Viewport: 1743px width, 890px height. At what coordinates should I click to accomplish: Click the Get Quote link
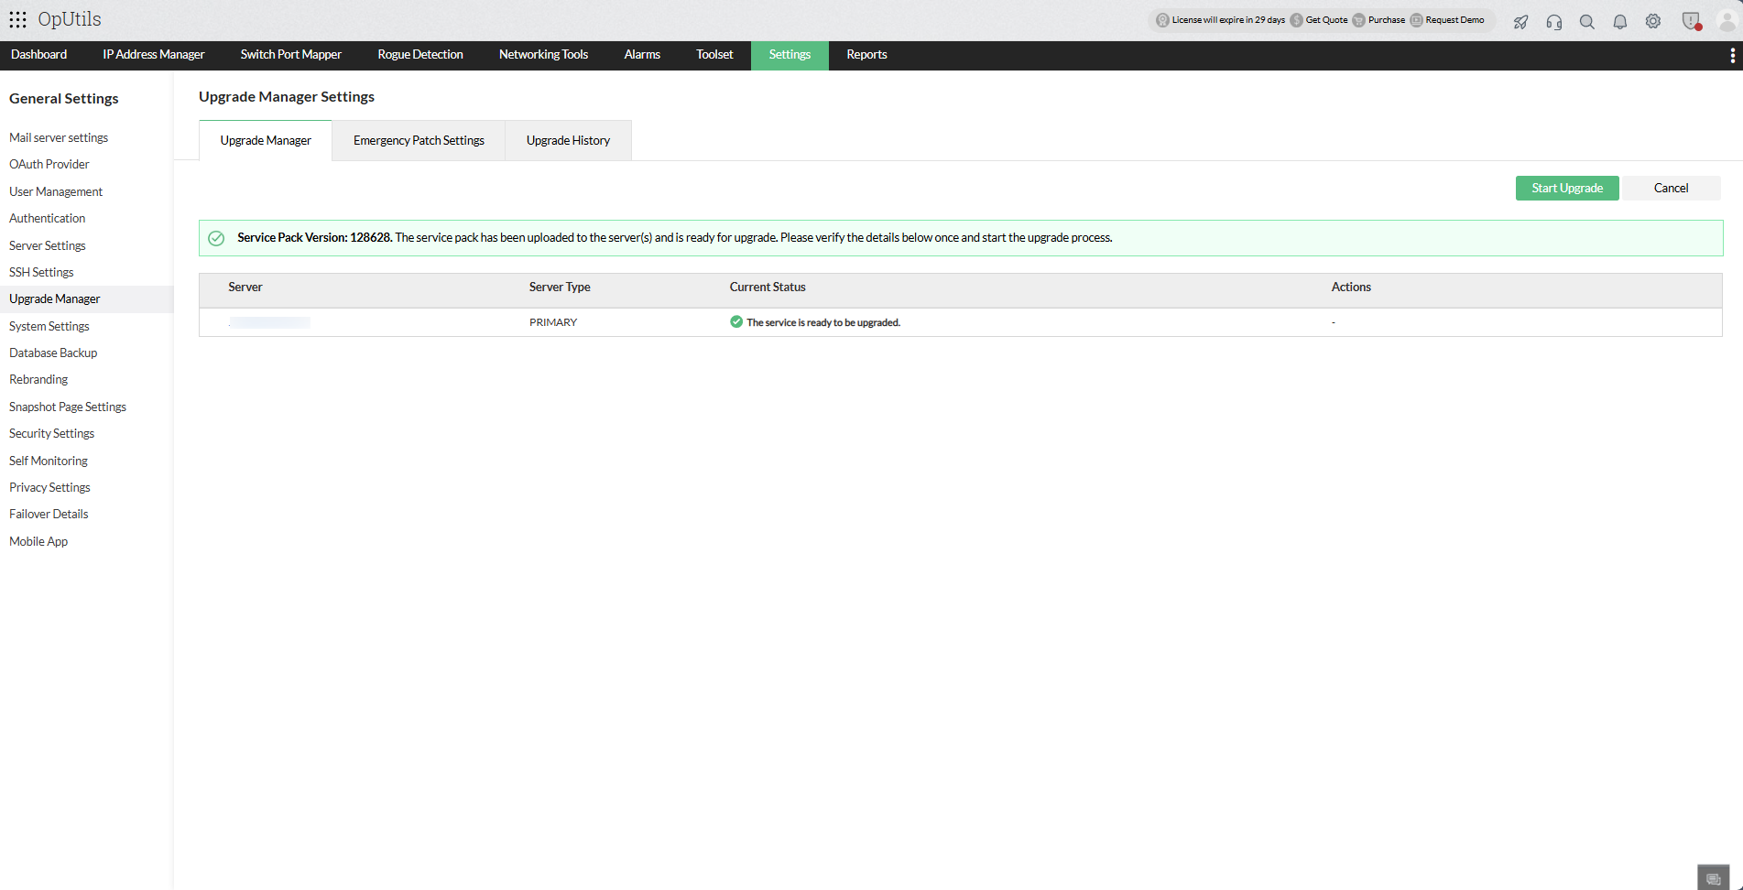click(1319, 20)
